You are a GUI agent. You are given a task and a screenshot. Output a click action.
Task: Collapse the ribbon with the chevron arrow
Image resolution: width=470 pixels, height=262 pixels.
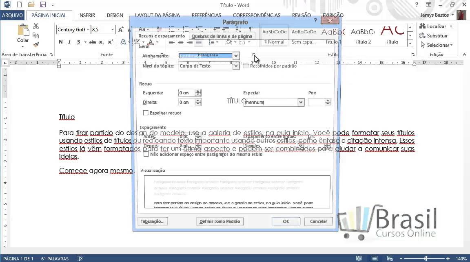click(464, 55)
